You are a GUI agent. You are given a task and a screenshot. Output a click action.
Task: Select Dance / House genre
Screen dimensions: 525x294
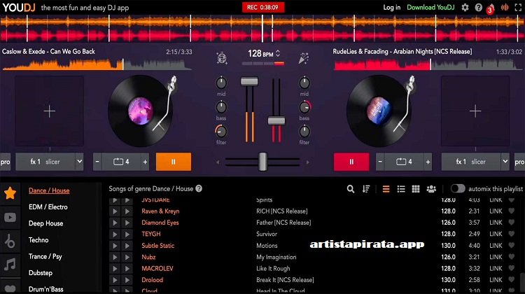pos(49,190)
